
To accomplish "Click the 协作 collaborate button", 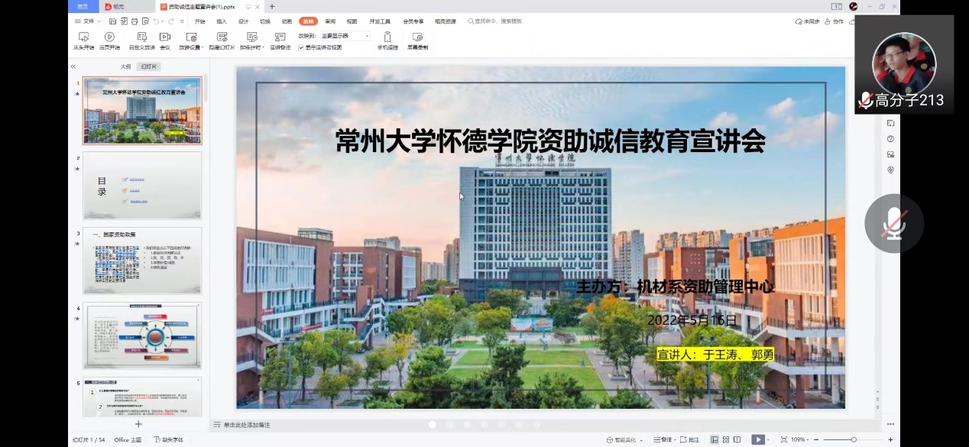I will pyautogui.click(x=835, y=21).
